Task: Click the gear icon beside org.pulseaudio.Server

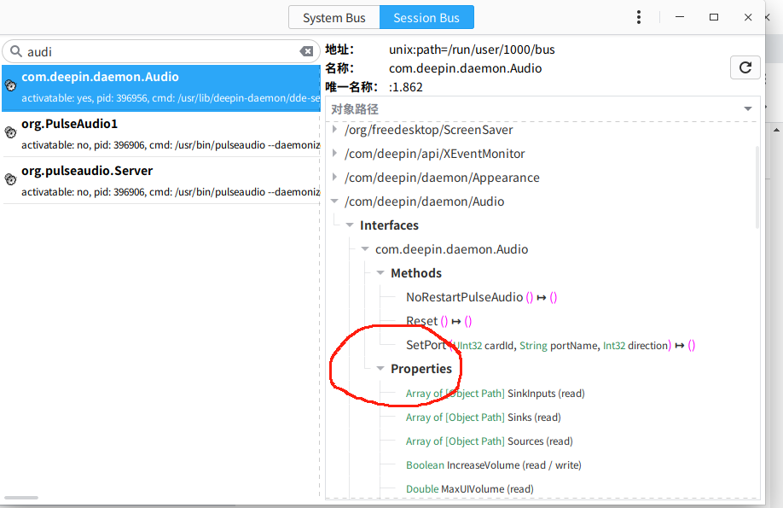Action: [10, 179]
